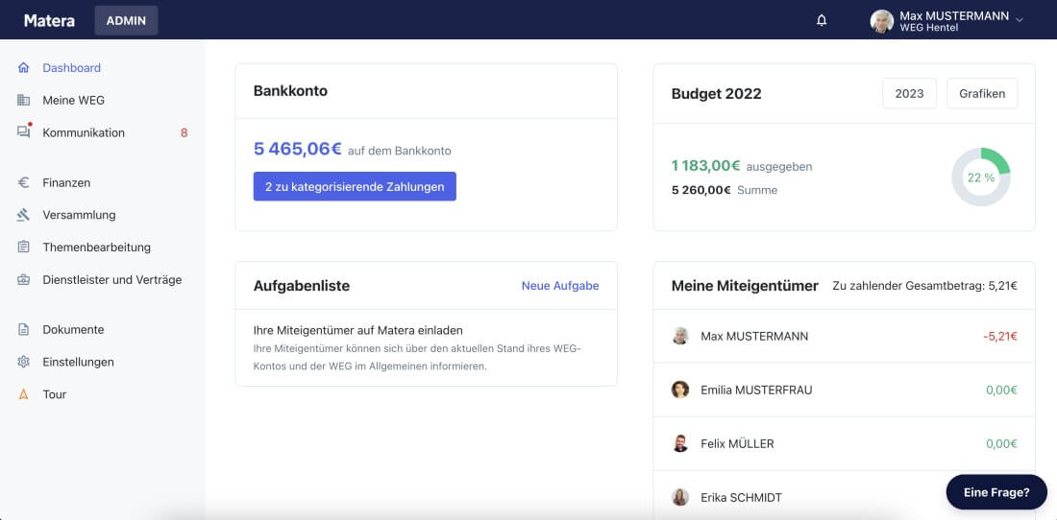Click the 5 465,06€ bank balance

(297, 149)
